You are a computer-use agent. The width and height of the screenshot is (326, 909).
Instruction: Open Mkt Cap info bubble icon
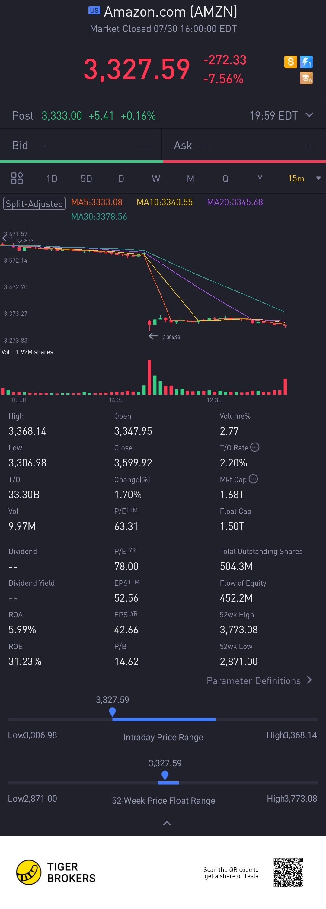[253, 479]
